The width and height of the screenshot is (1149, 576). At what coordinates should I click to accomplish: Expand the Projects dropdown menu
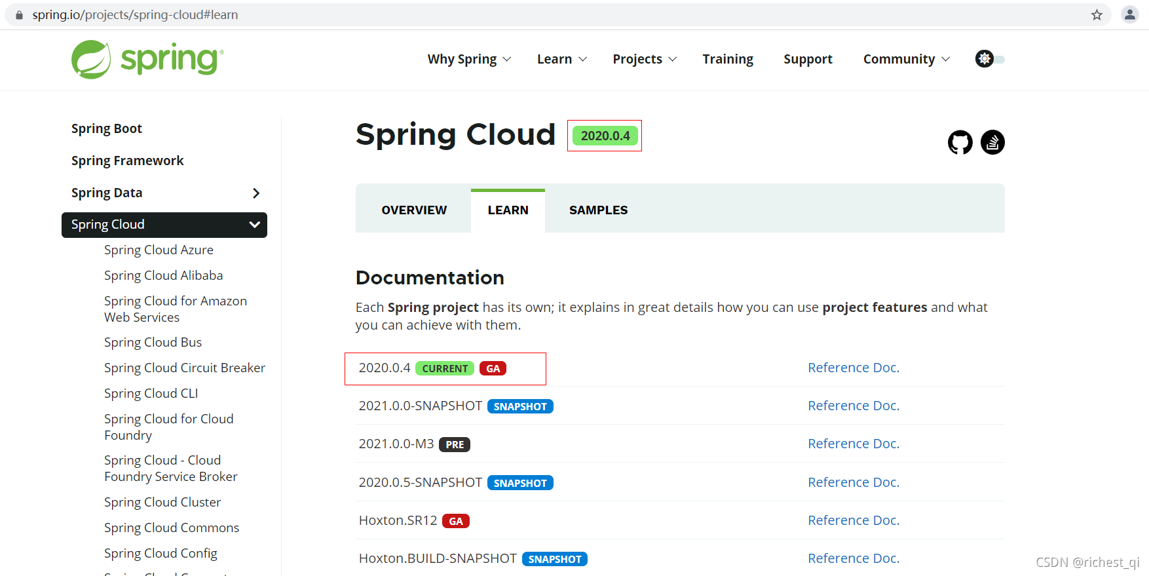coord(644,59)
